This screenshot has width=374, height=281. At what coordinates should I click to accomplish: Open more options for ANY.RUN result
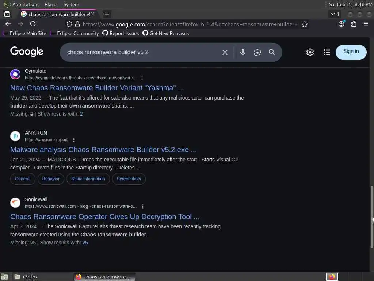[74, 140]
